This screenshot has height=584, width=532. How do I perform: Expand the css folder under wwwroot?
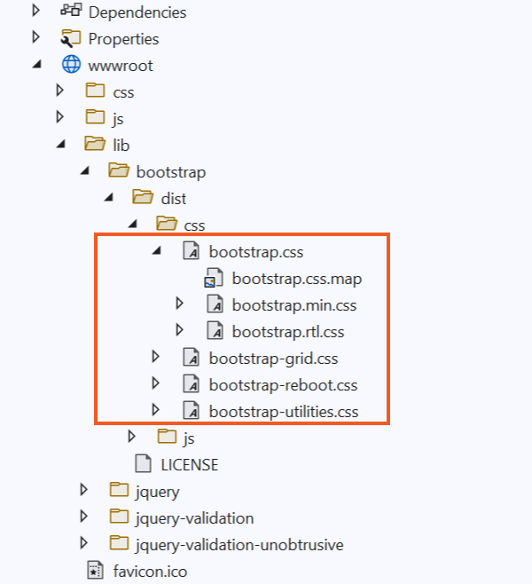(x=59, y=91)
